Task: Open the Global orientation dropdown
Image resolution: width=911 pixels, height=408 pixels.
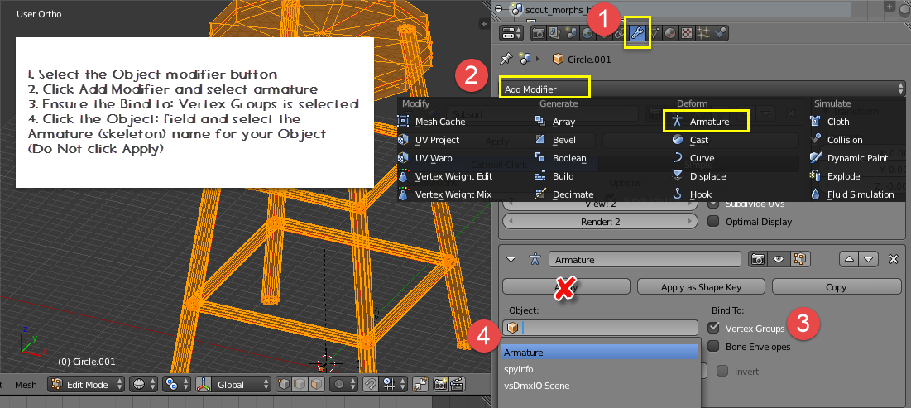Action: click(x=242, y=384)
